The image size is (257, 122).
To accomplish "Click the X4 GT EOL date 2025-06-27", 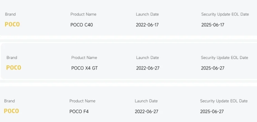I will point(213,68).
